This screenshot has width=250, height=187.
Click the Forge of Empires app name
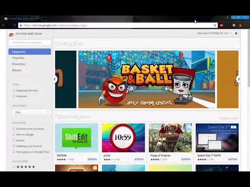(161, 155)
